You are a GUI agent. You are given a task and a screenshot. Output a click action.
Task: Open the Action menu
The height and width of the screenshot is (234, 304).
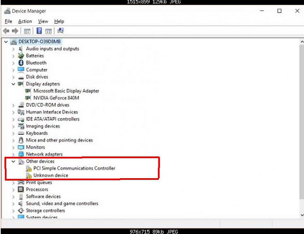(x=25, y=21)
